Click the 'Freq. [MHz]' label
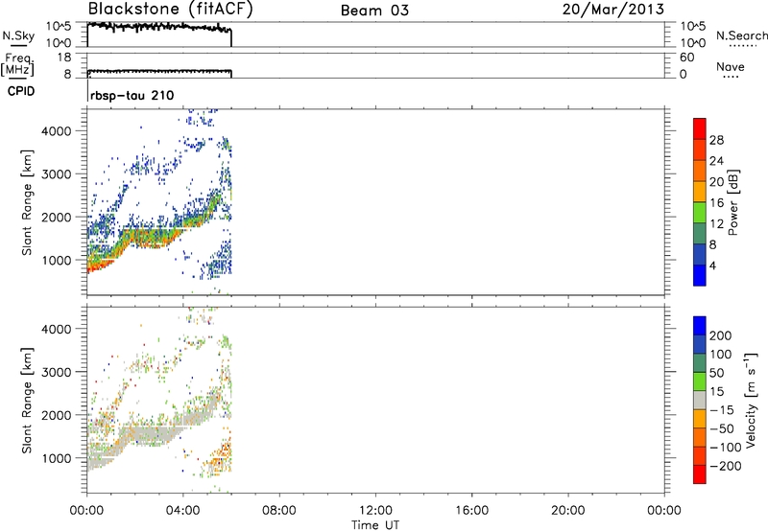Viewport: 768px width, 531px height. pyautogui.click(x=18, y=64)
